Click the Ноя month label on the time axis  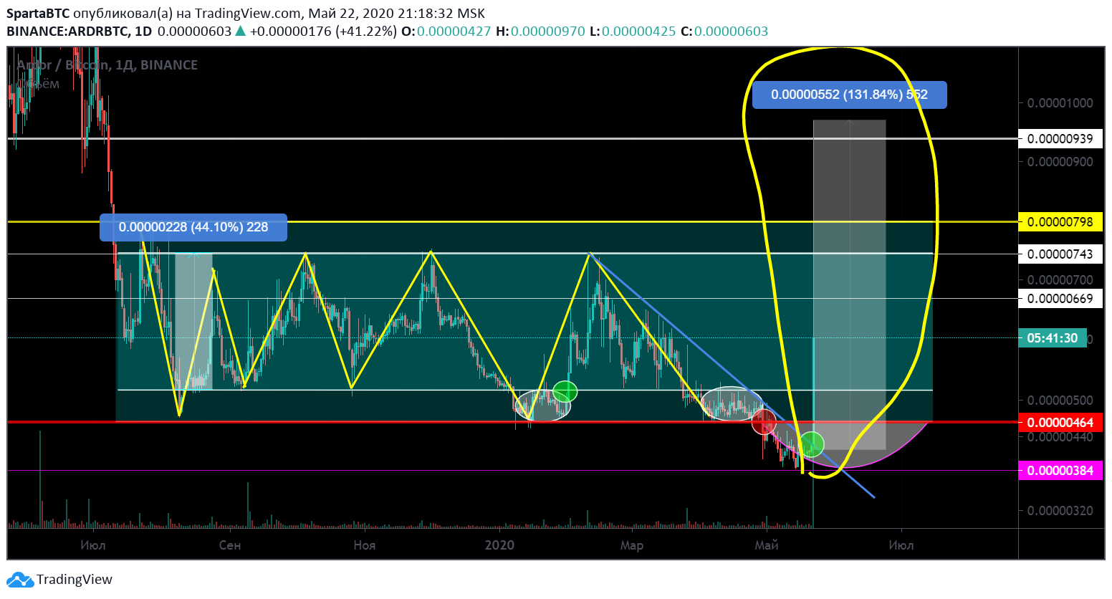(365, 545)
